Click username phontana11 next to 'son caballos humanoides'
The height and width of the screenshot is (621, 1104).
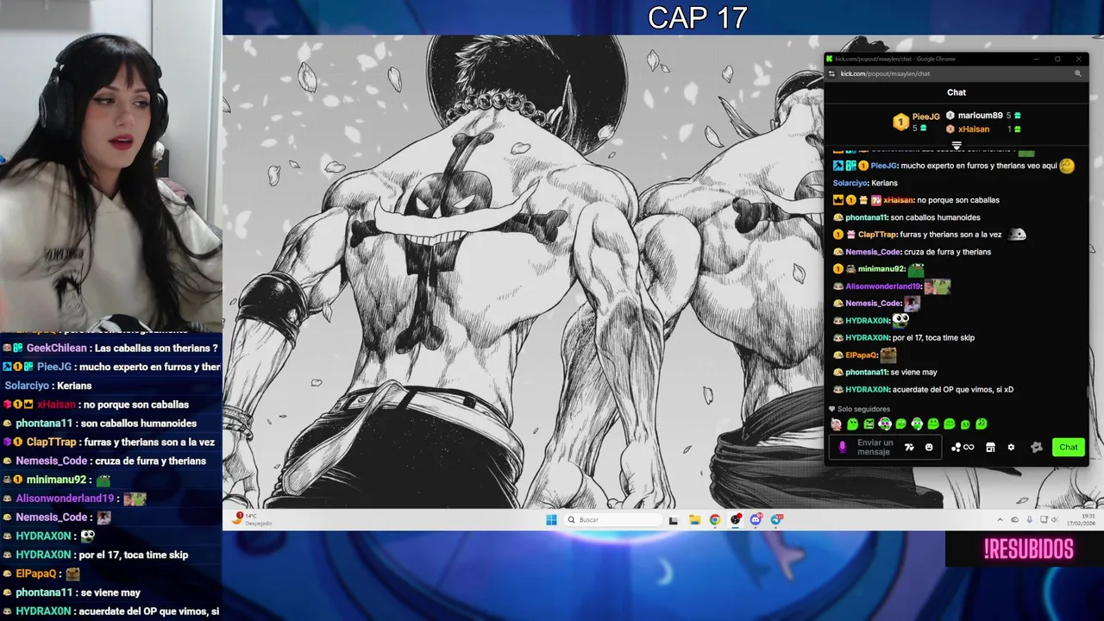(x=866, y=217)
